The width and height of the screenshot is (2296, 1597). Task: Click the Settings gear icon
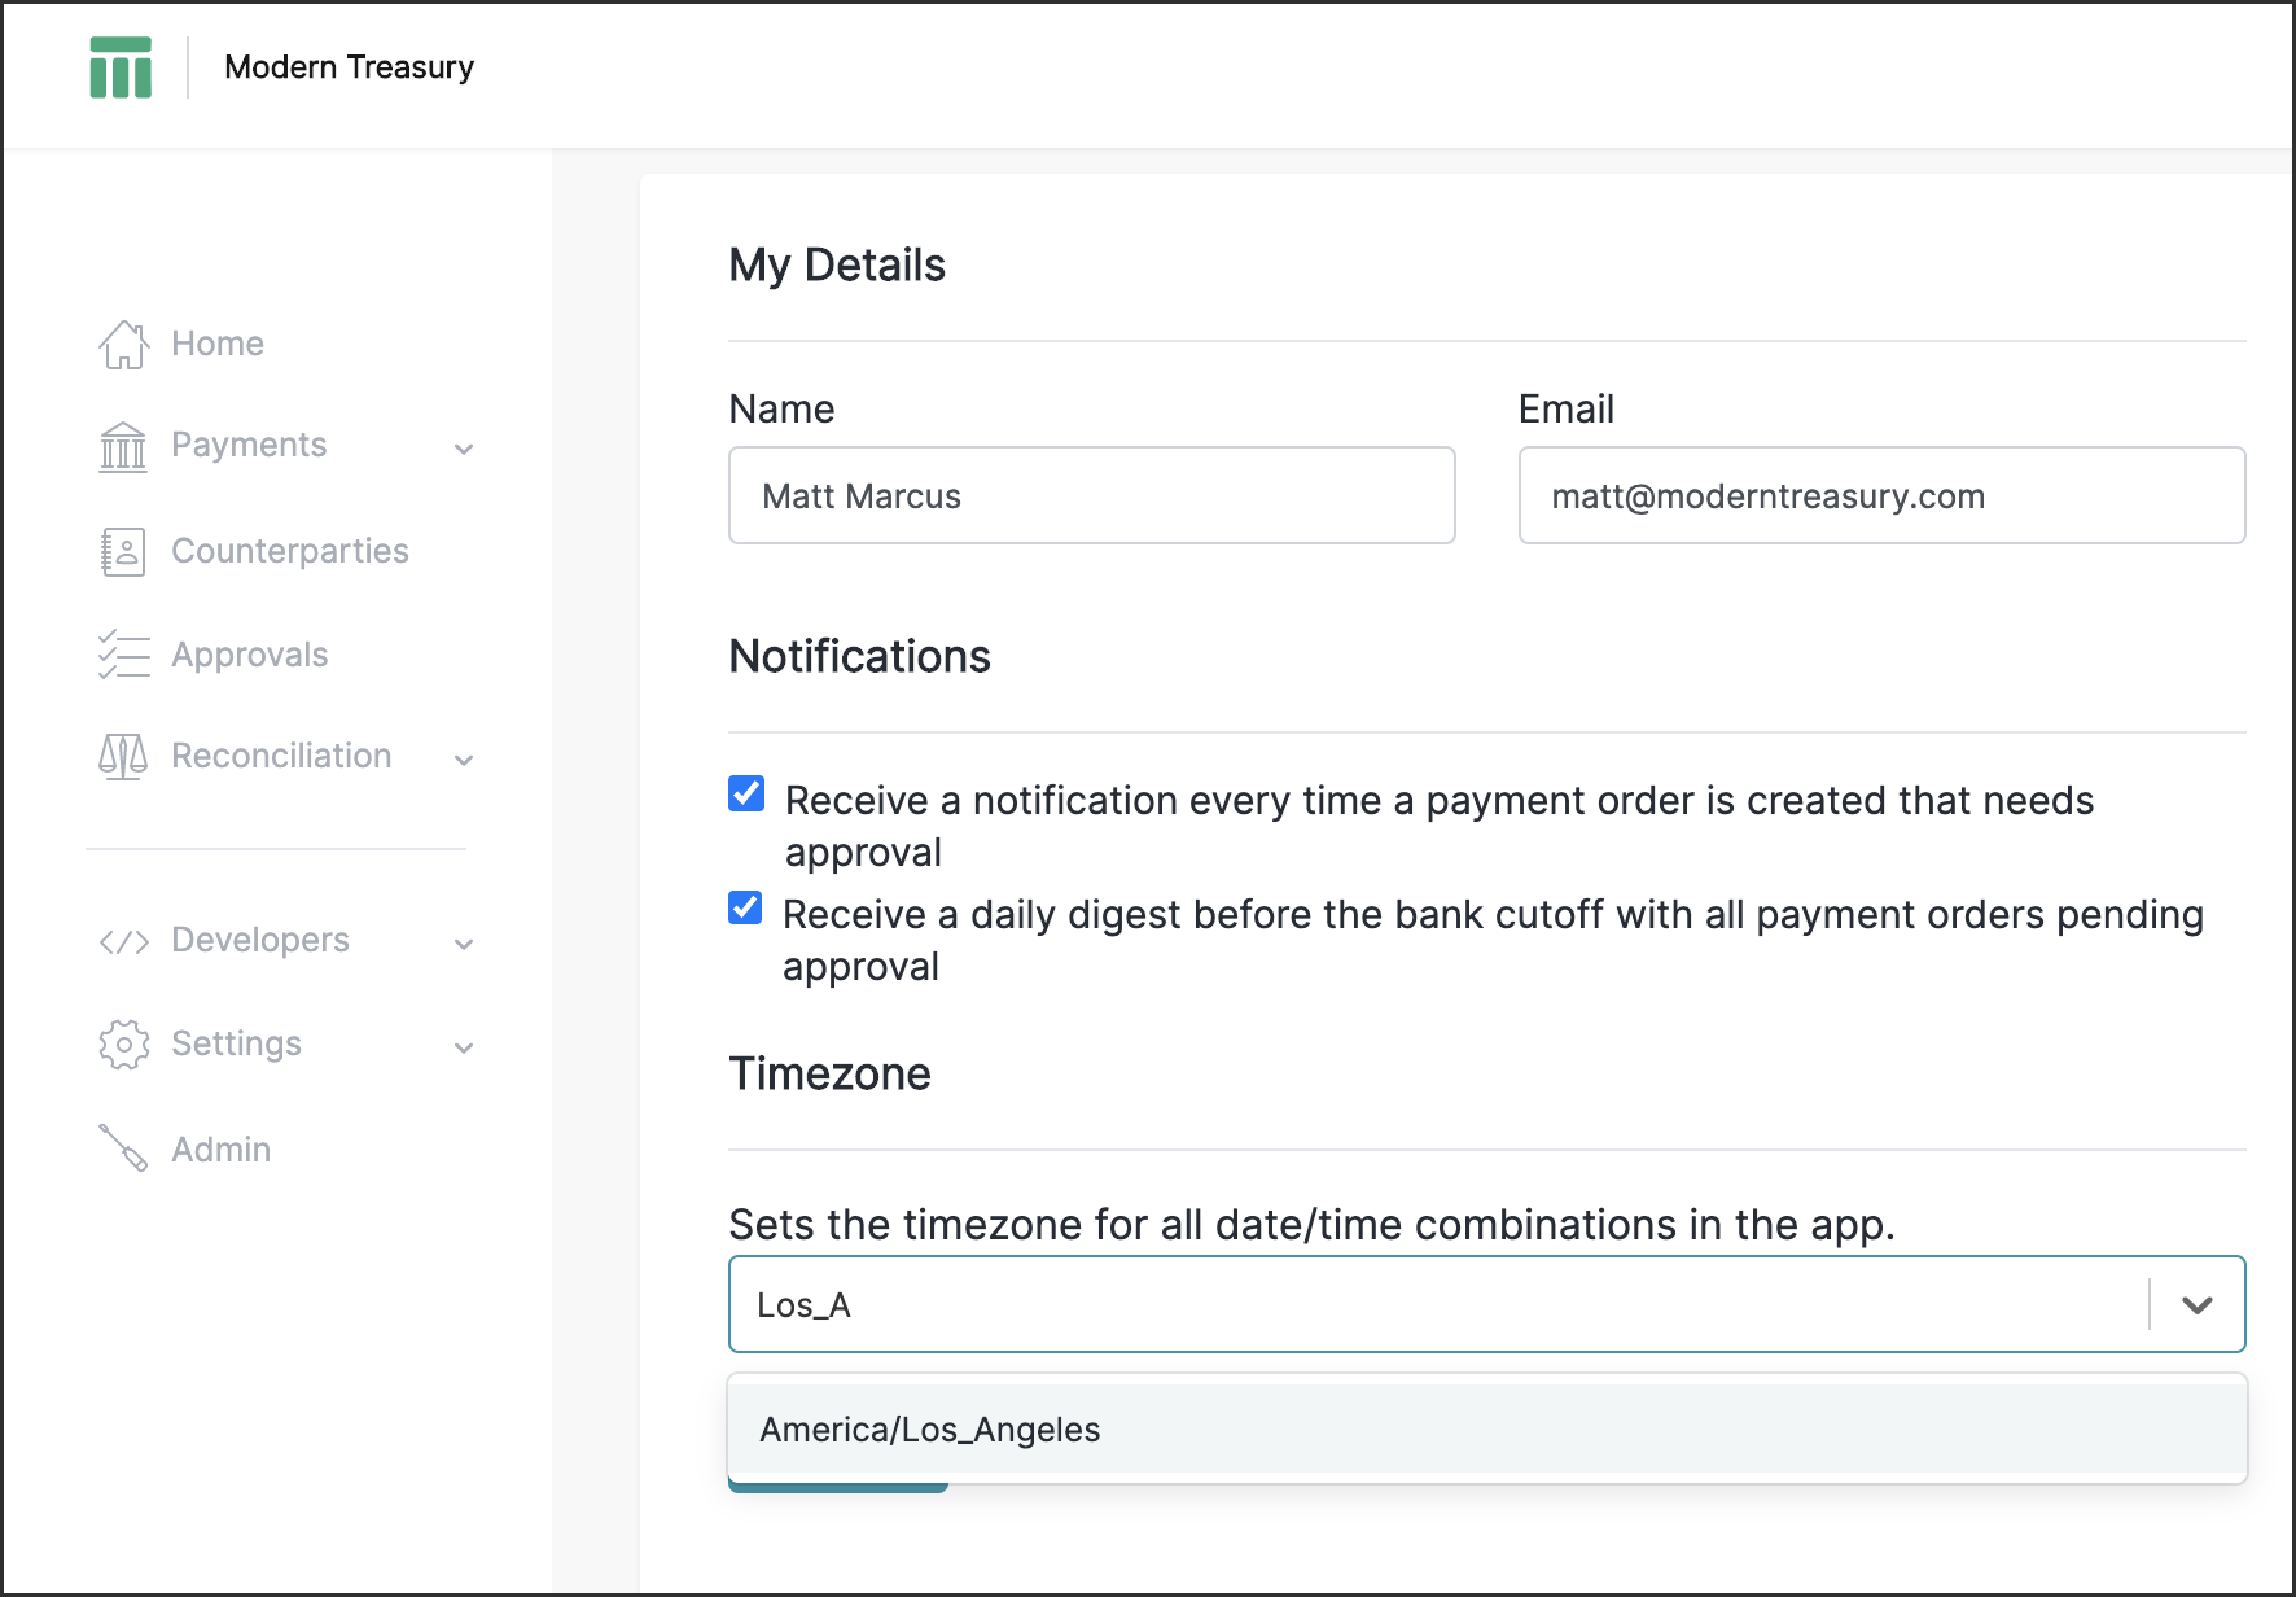123,1045
